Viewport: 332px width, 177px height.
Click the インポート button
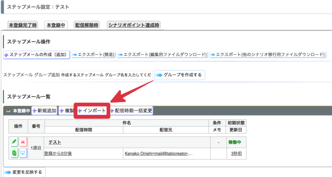click(92, 110)
